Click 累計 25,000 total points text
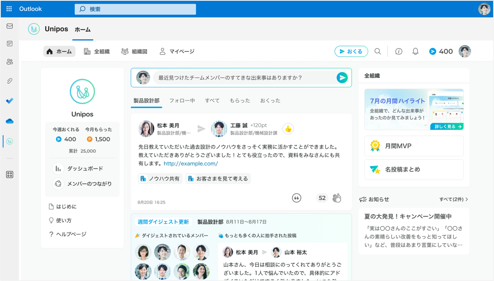This screenshot has width=494, height=281. point(82,151)
